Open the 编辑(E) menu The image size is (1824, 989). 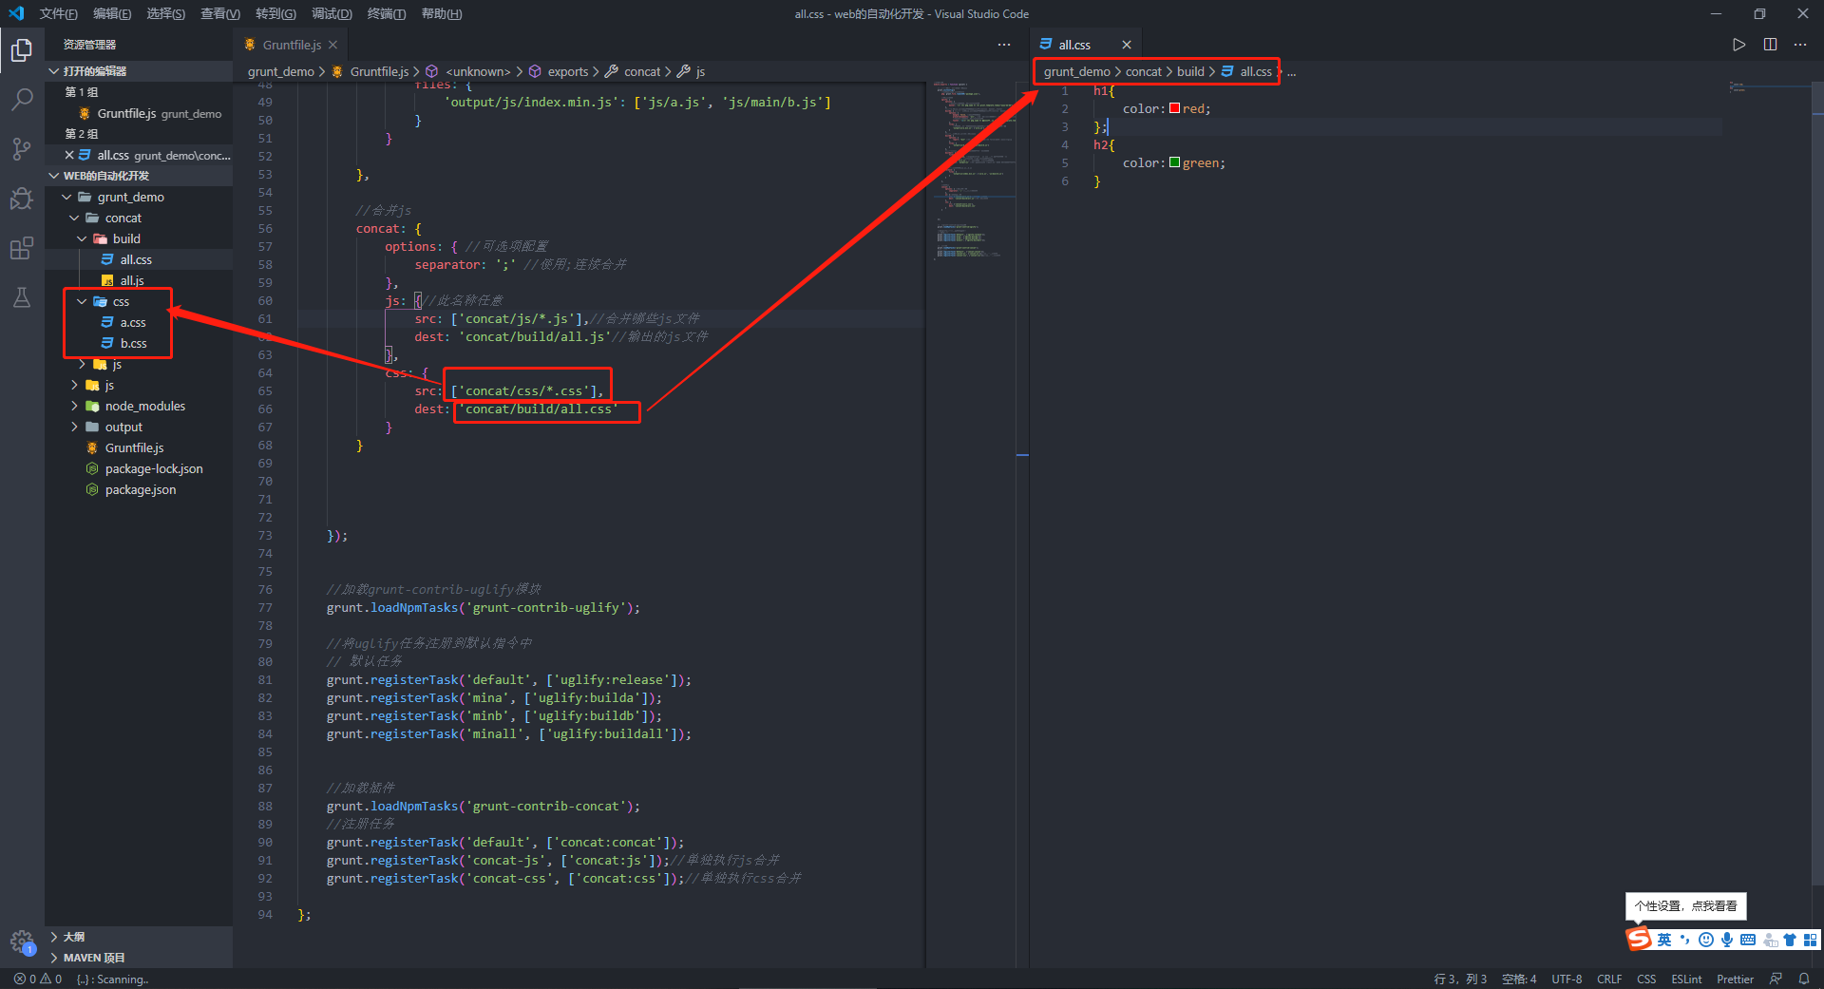pos(112,13)
